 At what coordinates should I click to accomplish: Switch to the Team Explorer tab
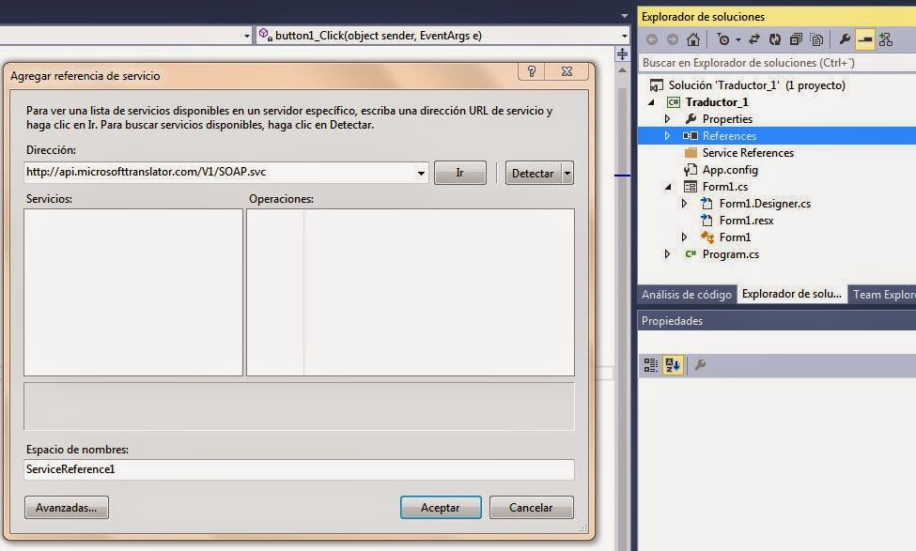pyautogui.click(x=883, y=294)
